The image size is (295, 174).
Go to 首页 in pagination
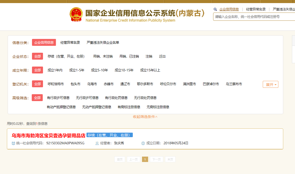(120, 159)
